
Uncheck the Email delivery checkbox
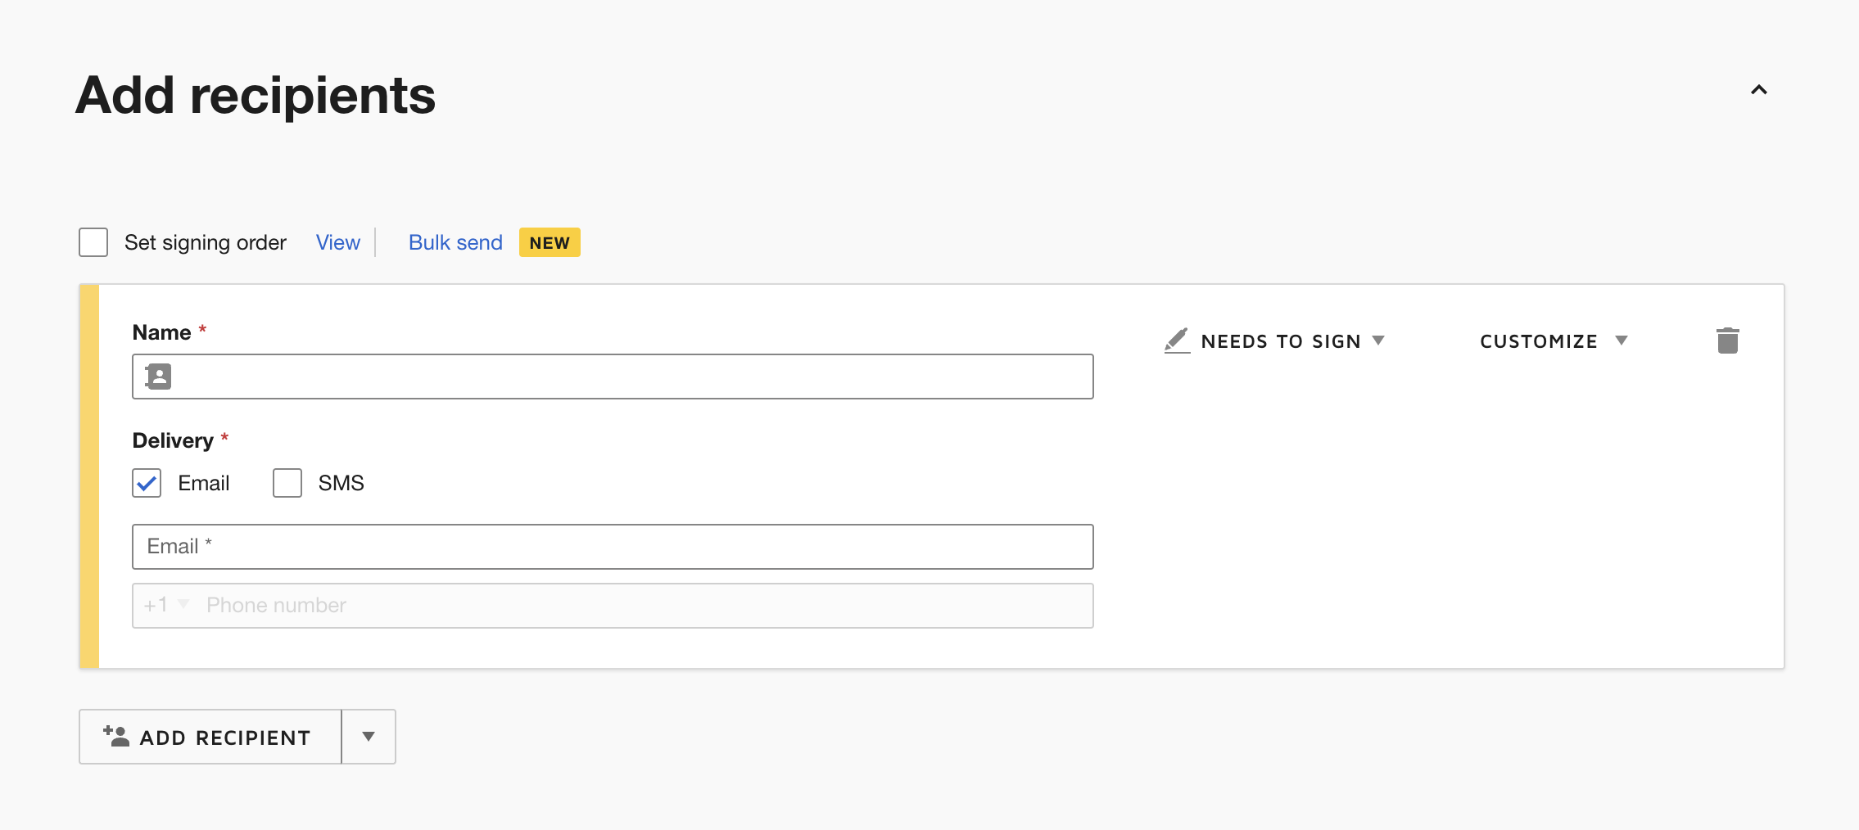147,483
